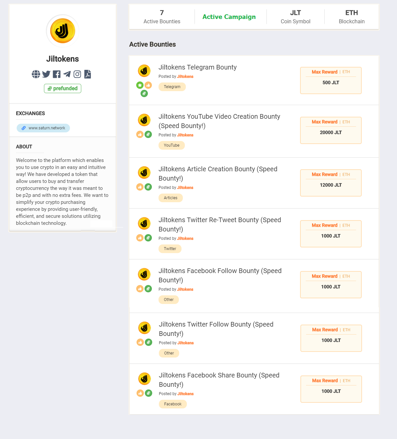Open Jiltokens Telegram Bounty title

(198, 67)
